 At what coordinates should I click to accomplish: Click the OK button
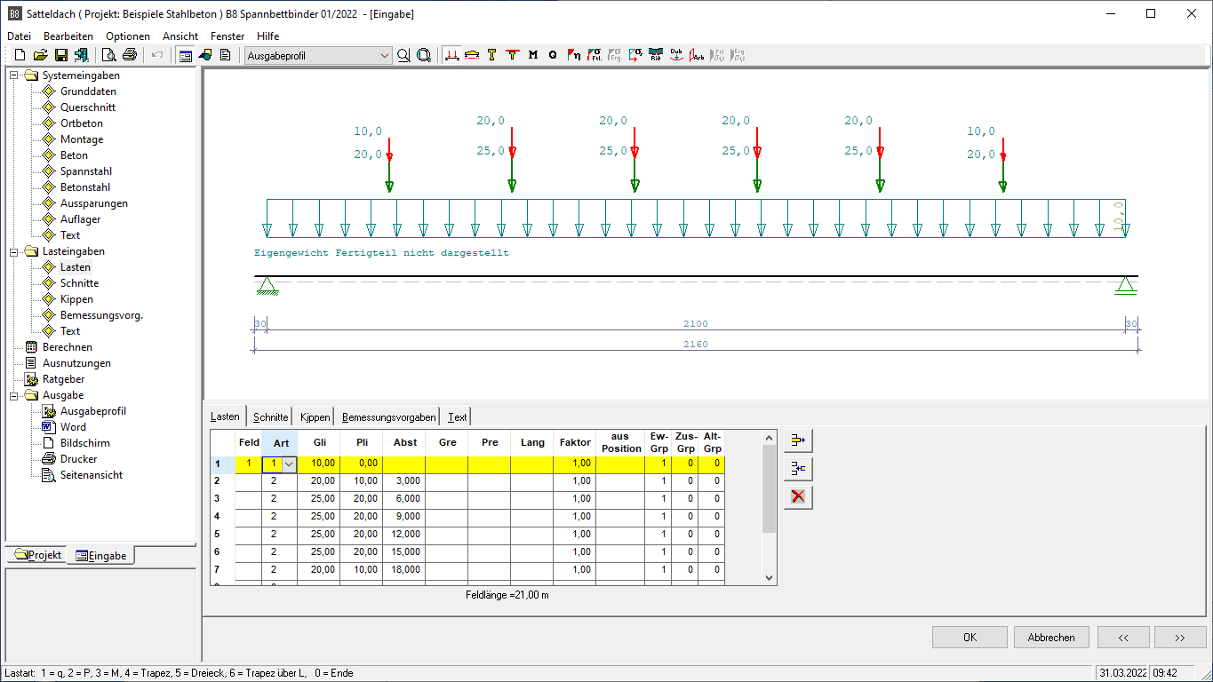click(970, 638)
